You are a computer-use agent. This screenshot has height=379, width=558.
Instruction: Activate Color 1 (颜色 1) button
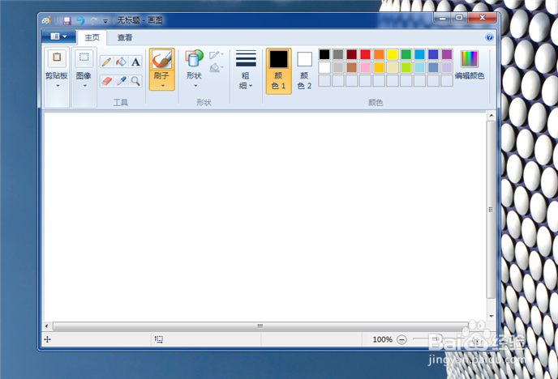tap(279, 71)
